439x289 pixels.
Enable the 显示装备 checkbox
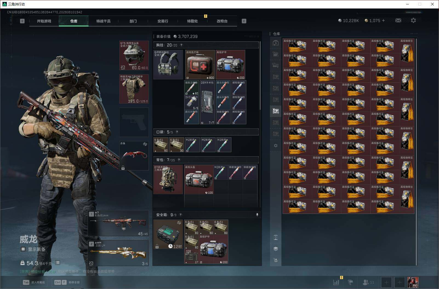pyautogui.click(x=23, y=249)
